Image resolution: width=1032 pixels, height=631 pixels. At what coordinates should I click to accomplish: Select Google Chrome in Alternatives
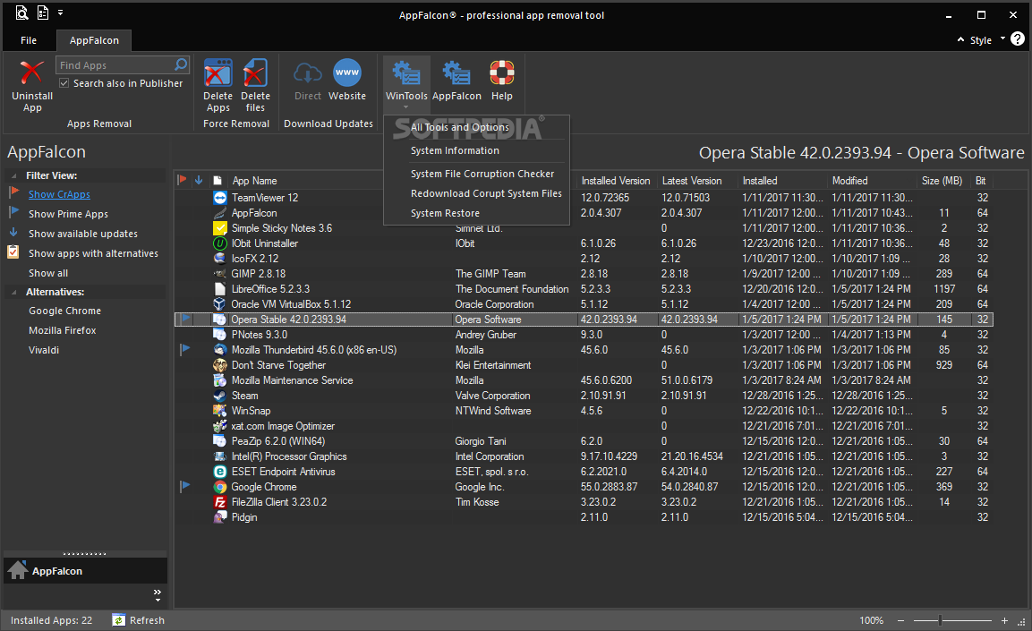click(x=64, y=311)
